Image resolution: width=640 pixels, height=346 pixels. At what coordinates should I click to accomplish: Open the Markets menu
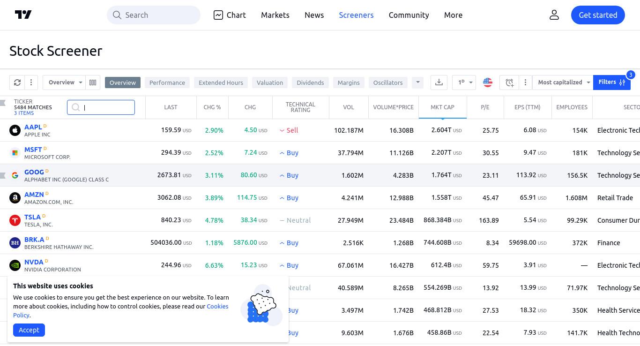point(275,15)
